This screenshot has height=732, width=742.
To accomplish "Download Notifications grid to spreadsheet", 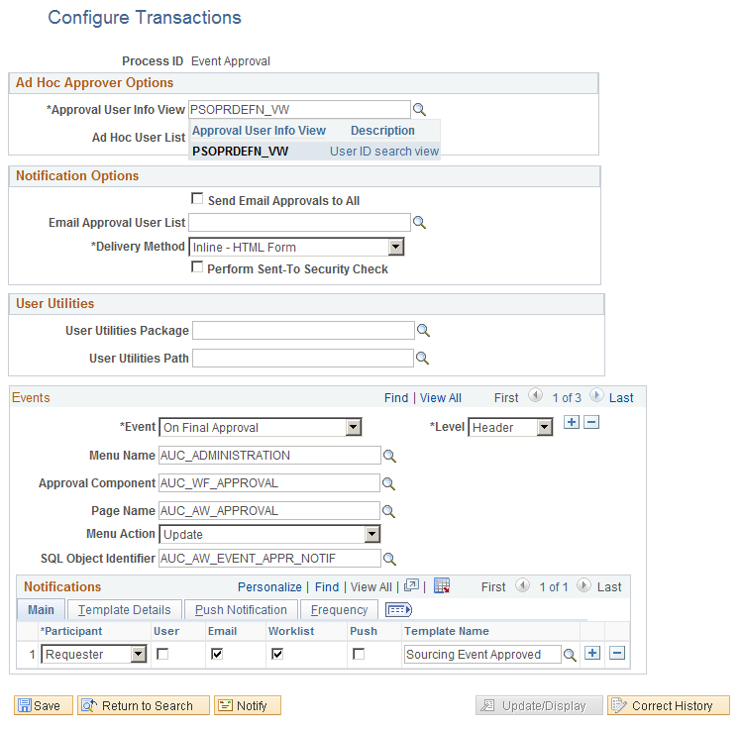I will [x=442, y=585].
